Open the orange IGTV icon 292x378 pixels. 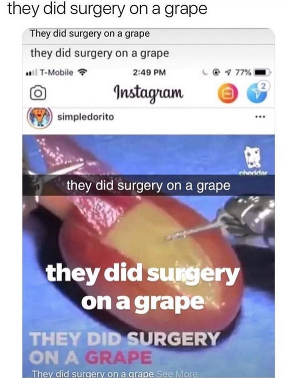228,93
